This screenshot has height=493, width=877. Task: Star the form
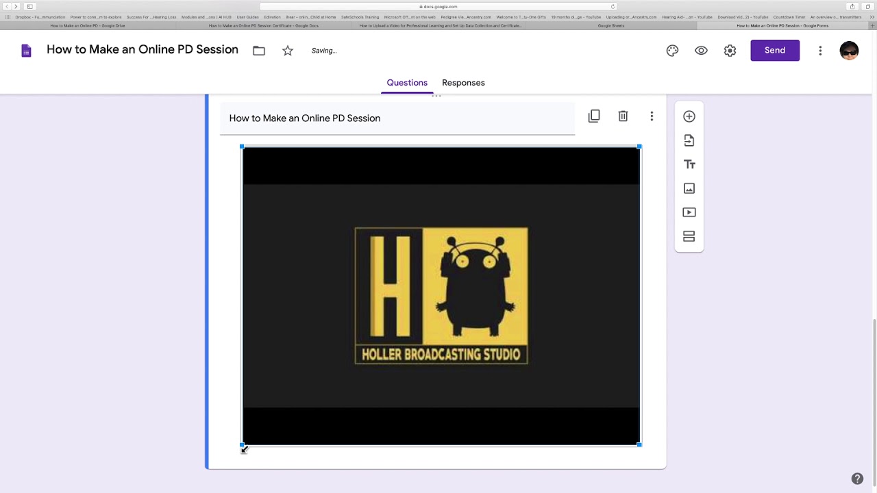coord(287,50)
